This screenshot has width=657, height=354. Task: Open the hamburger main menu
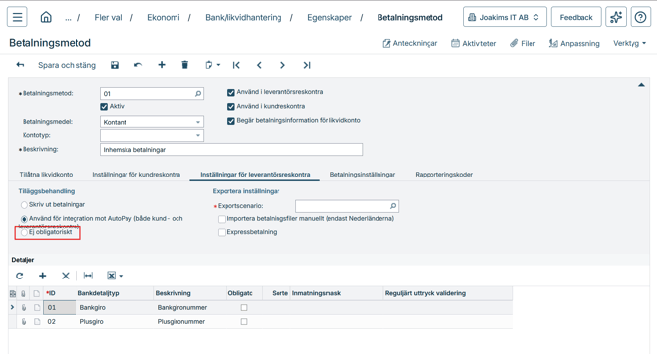click(18, 18)
